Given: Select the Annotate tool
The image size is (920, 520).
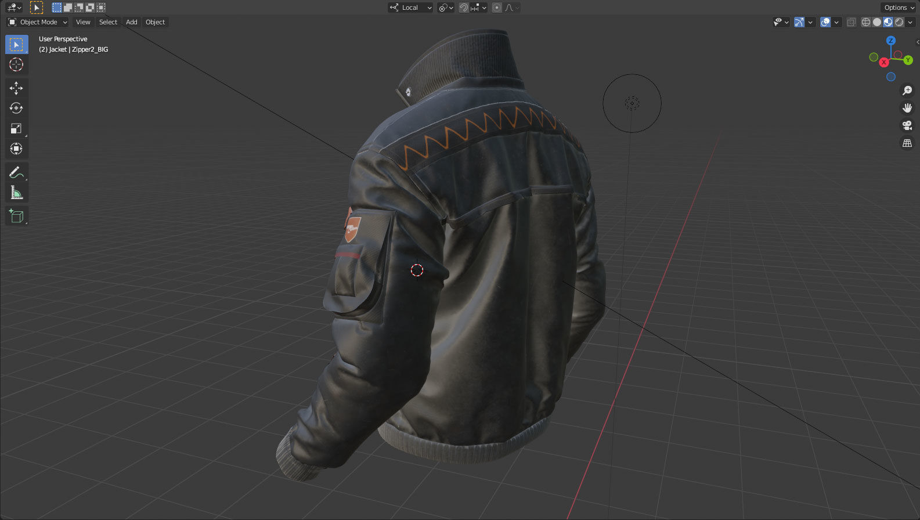Looking at the screenshot, I should 16,172.
